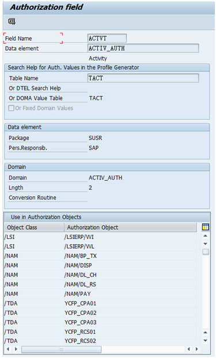Click the Table Name field TACT
Viewport: 216px width, 358px height.
coord(143,78)
